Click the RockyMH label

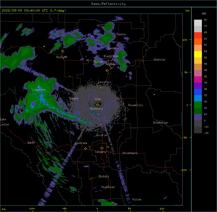point(62,57)
